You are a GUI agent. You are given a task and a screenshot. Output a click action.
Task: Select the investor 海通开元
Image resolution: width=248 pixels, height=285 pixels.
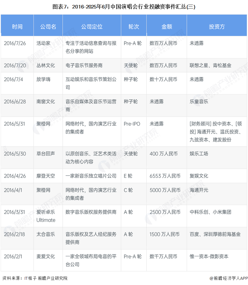coord(199,190)
